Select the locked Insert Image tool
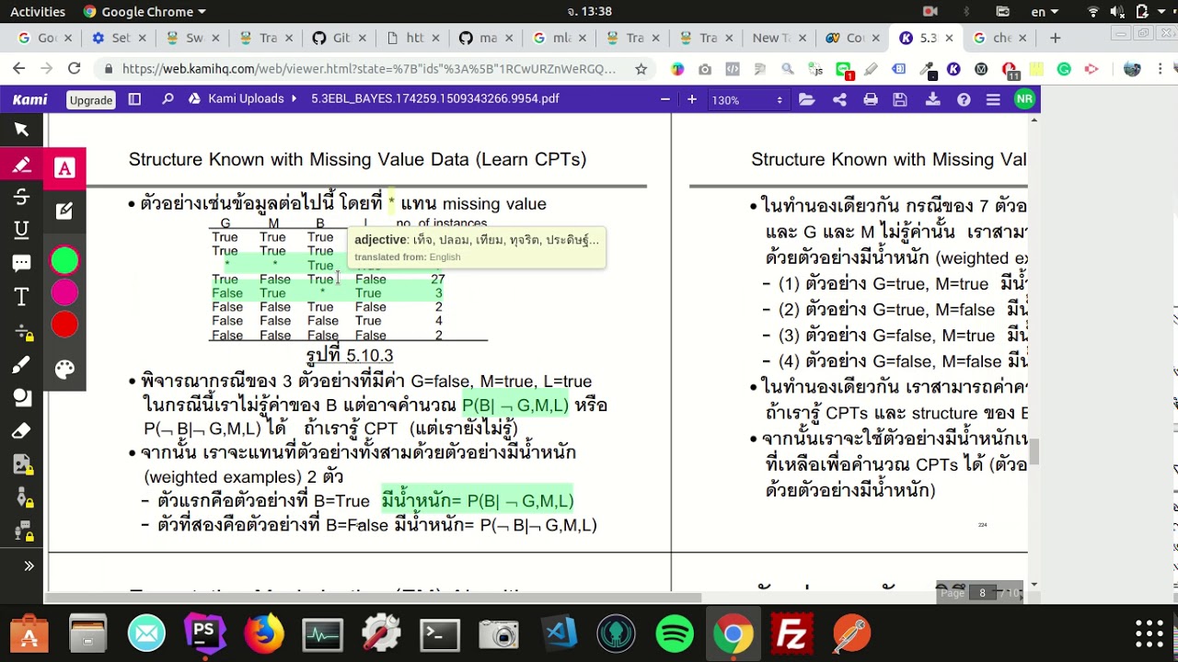The width and height of the screenshot is (1178, 662). (22, 465)
